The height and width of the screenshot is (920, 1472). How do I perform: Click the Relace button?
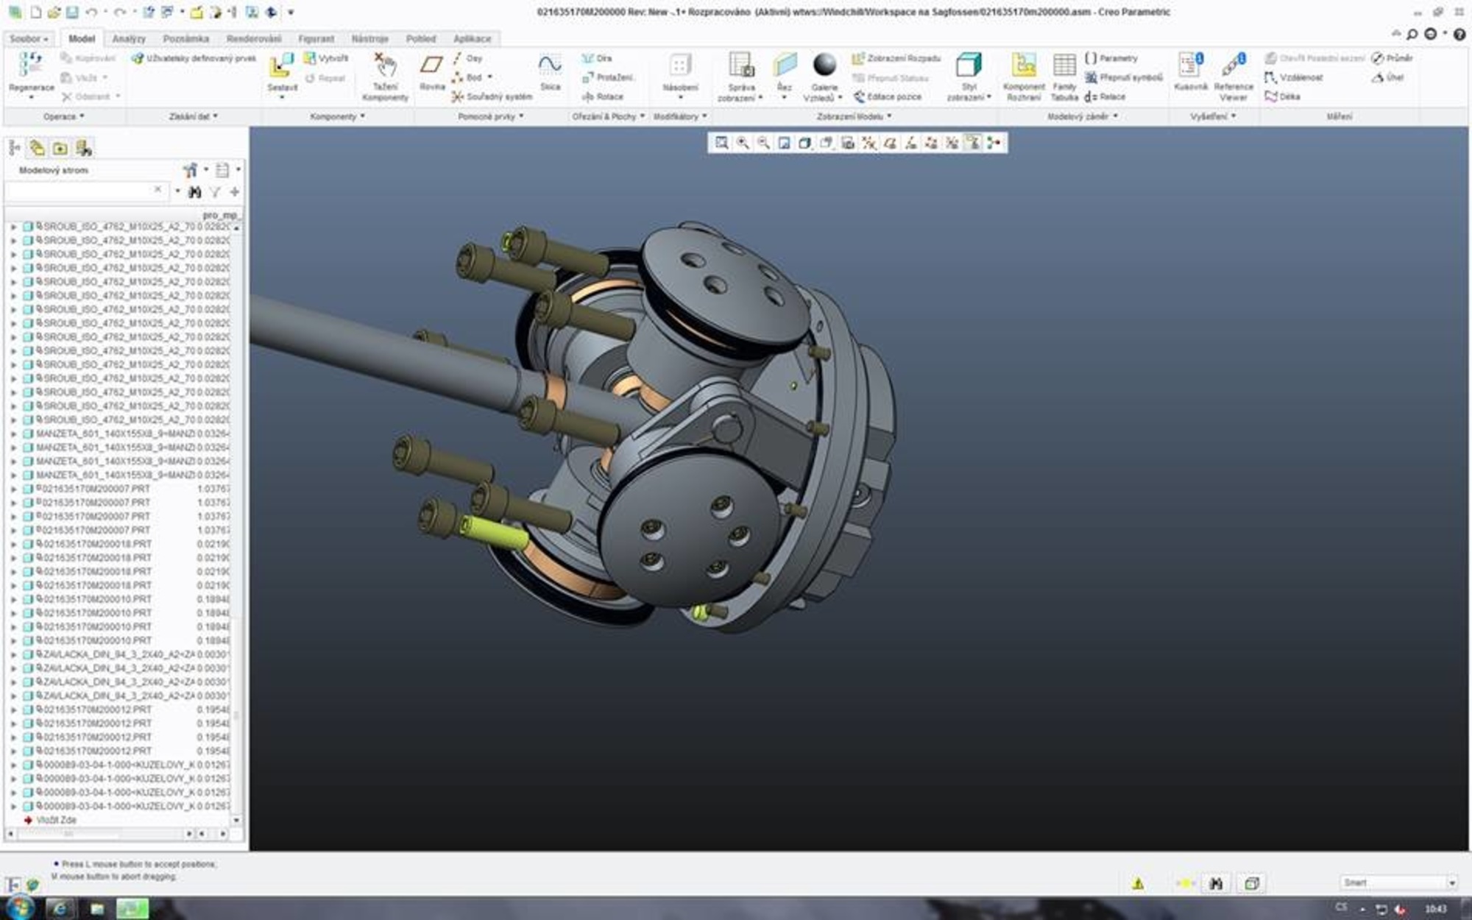1105,96
